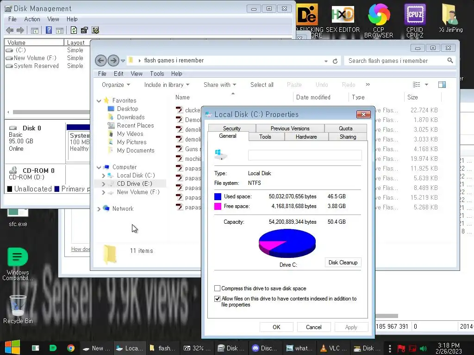This screenshot has height=355, width=474.
Task: Open HxD hex editor desktop icon
Action: tap(343, 19)
